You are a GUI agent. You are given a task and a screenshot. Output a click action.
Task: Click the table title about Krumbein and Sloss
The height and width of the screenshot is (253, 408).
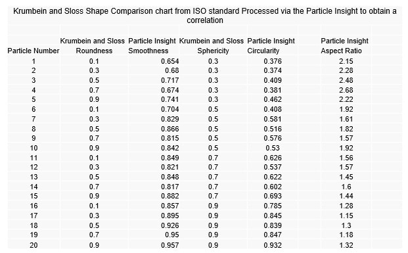[205, 16]
